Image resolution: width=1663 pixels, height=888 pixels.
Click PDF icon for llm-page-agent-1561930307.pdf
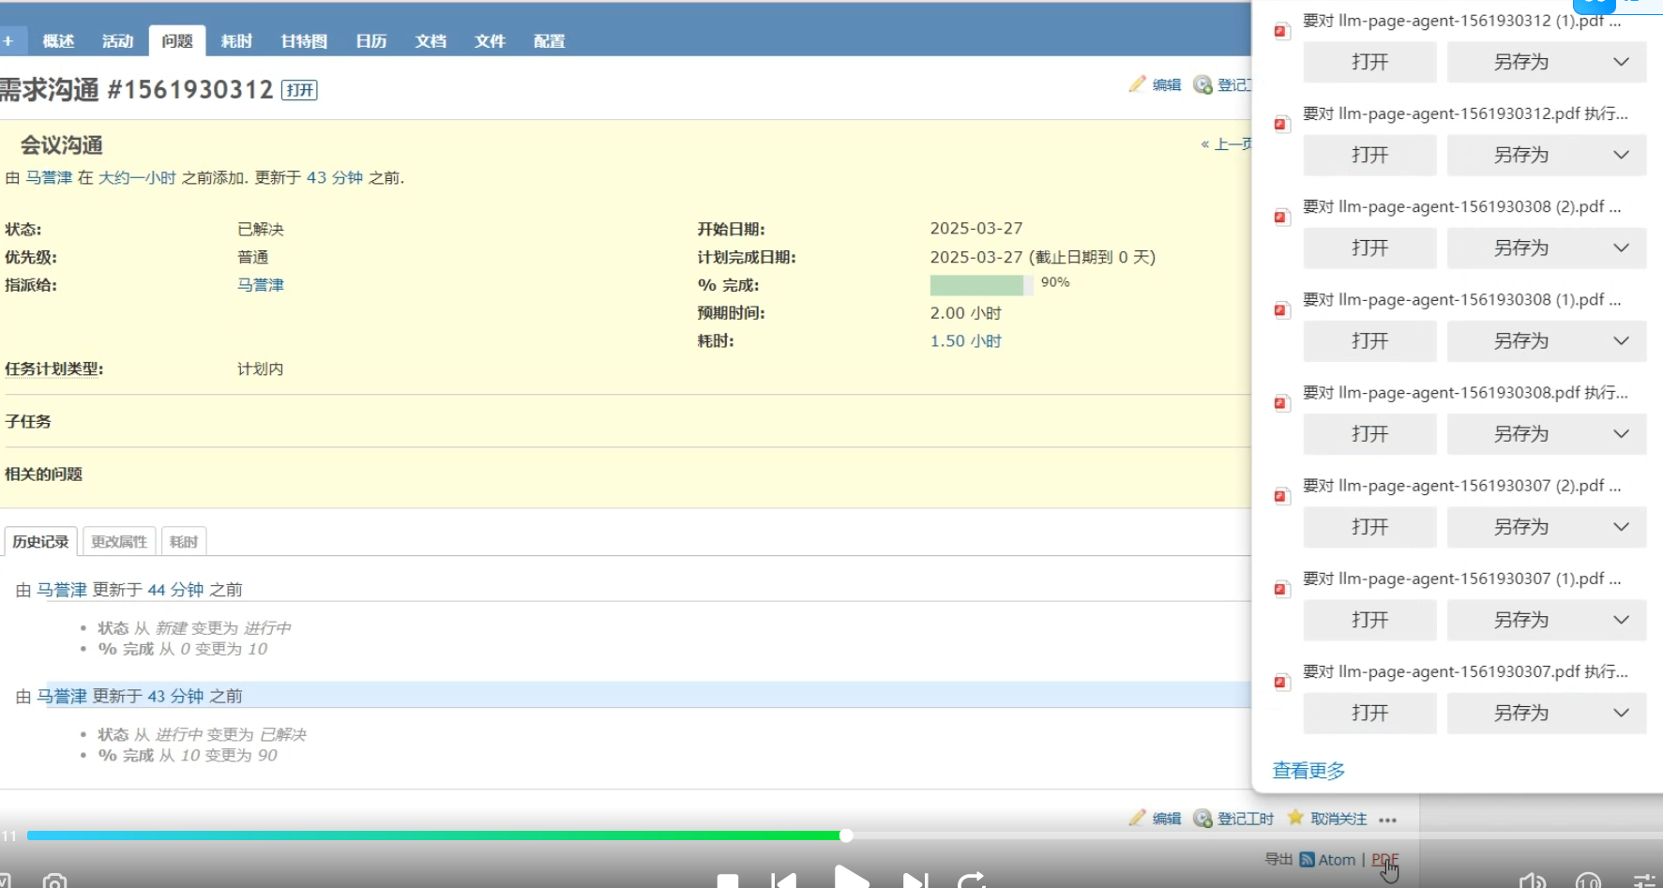1281,683
